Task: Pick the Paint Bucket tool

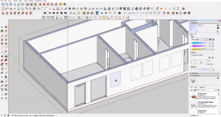Action: coord(2,31)
